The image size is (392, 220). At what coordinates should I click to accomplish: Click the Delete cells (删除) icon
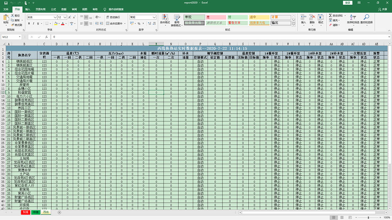point(312,17)
